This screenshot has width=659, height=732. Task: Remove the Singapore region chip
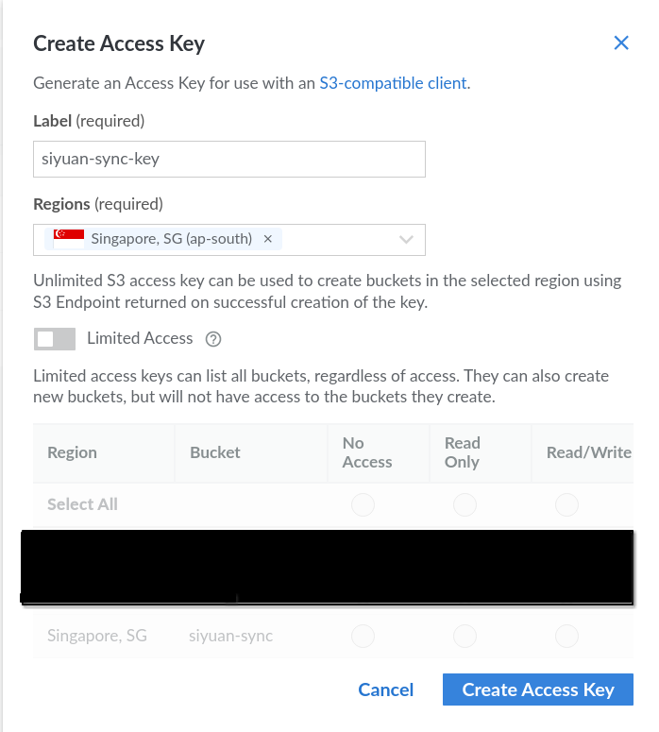click(267, 239)
